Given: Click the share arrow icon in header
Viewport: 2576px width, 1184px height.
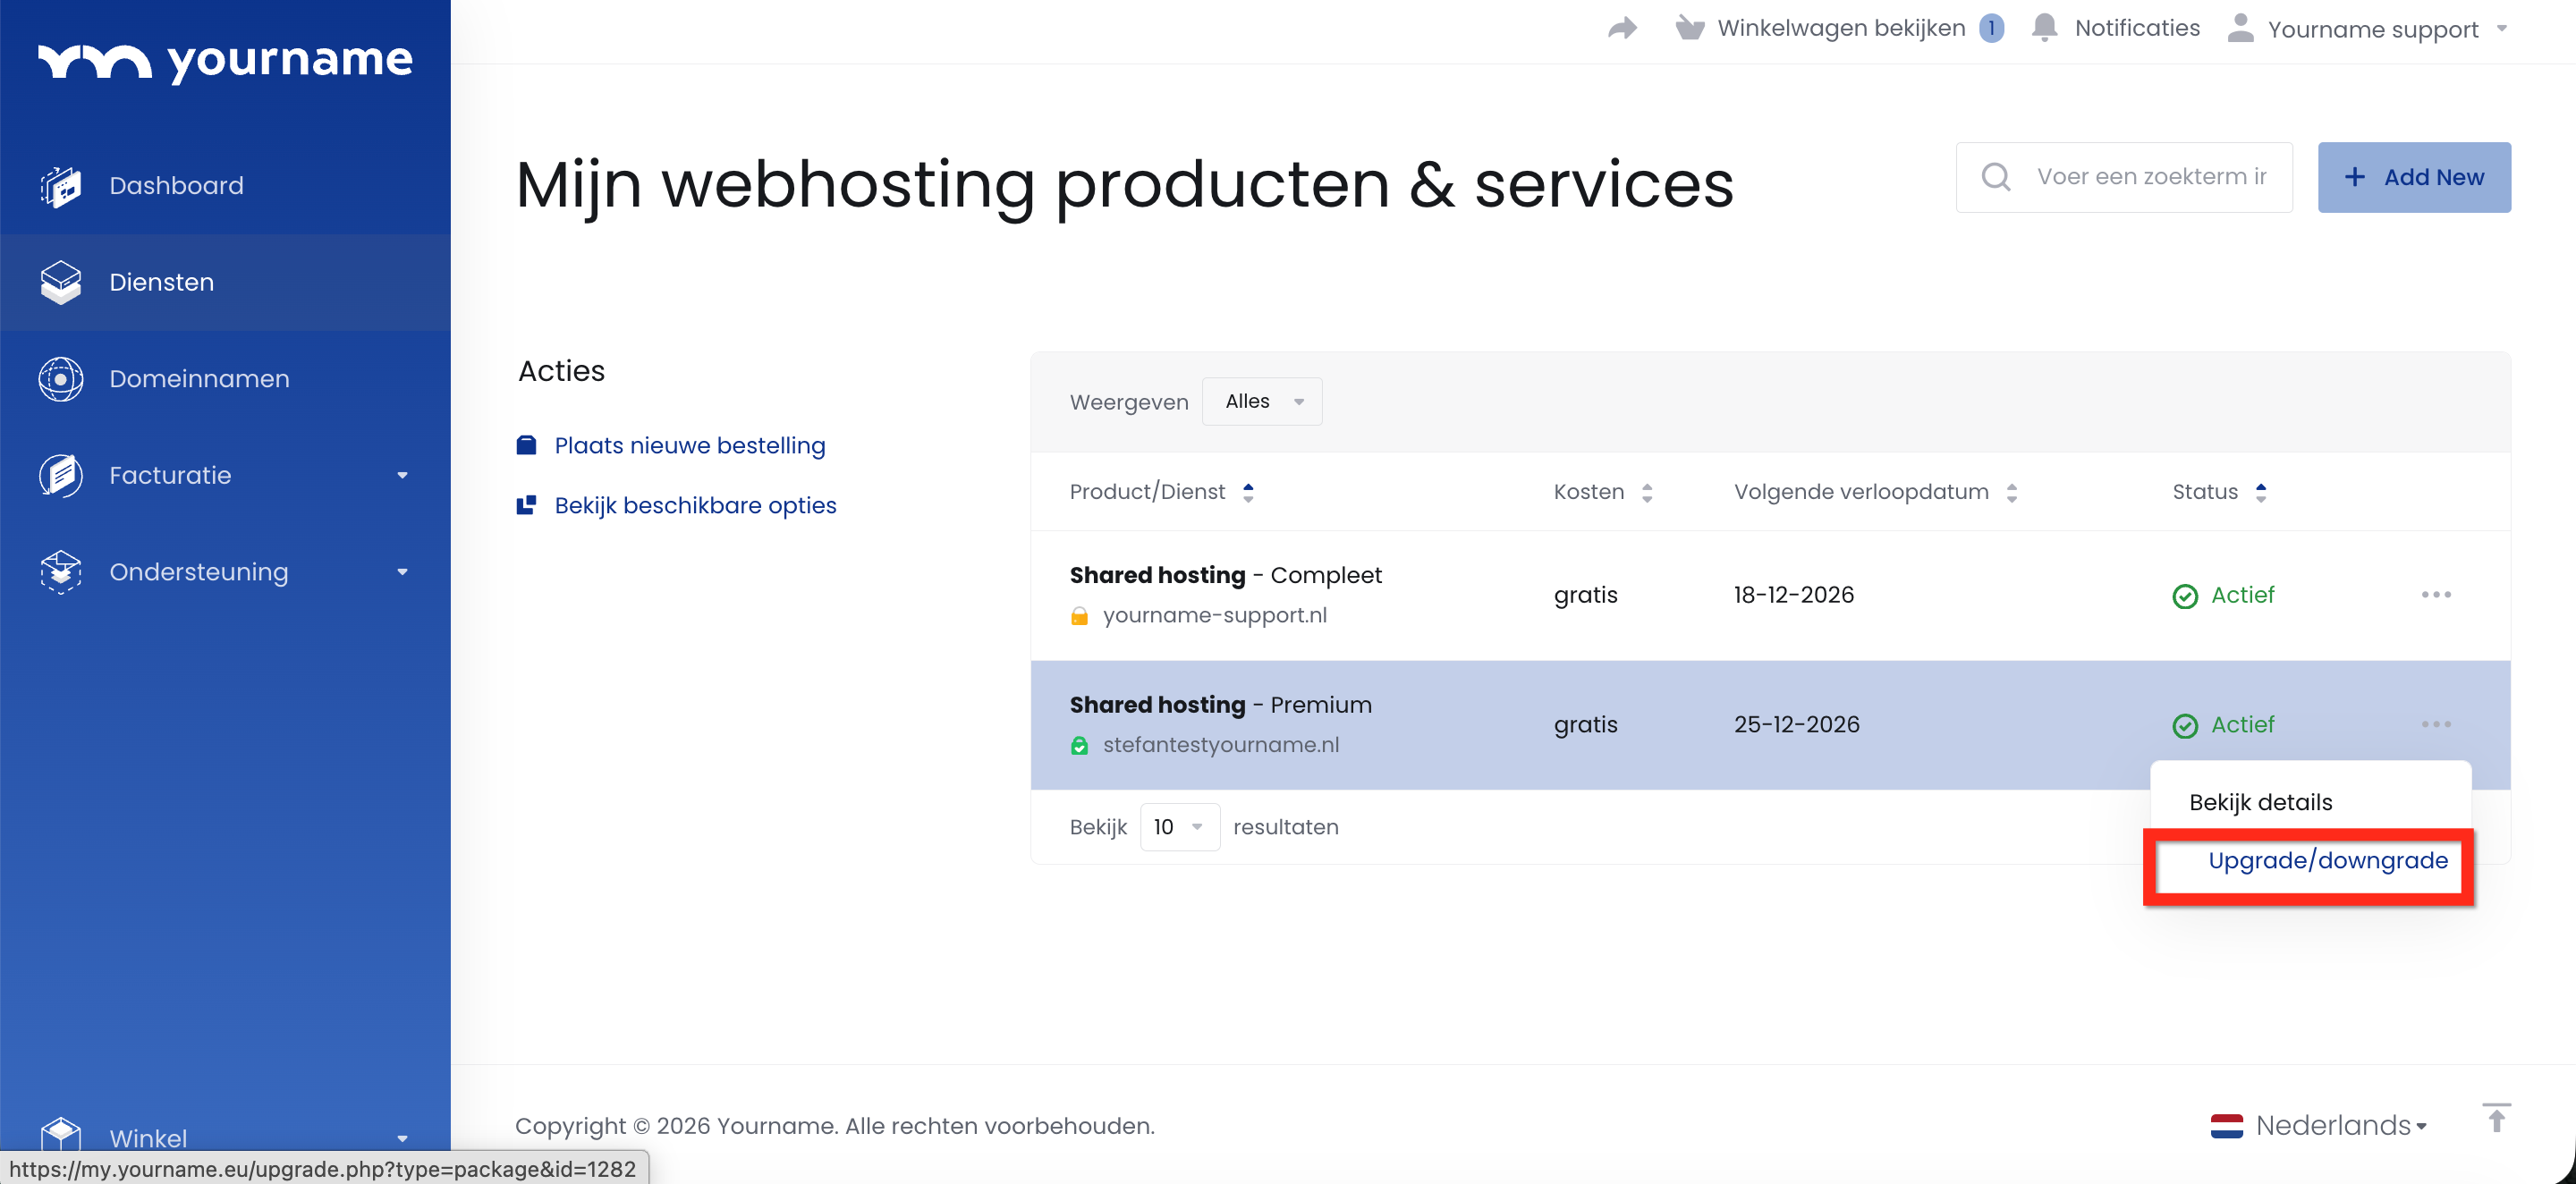Looking at the screenshot, I should click(1622, 28).
